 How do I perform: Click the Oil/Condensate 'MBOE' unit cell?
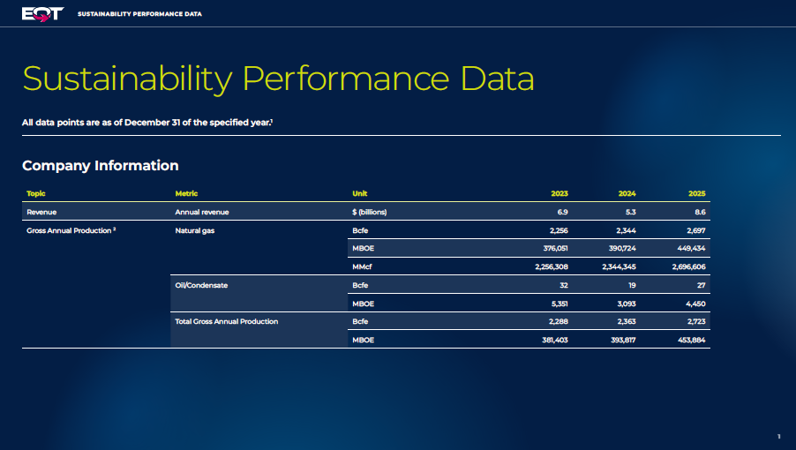363,304
